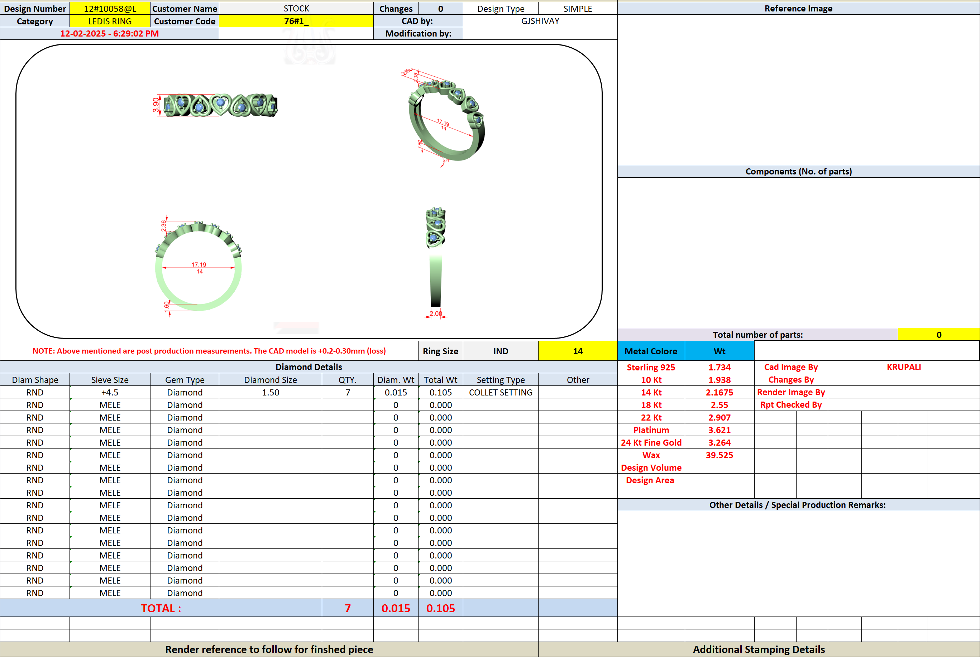Select Wax weight 39.525
980x657 pixels.
coord(720,455)
